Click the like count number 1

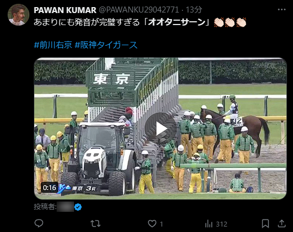(x=161, y=224)
